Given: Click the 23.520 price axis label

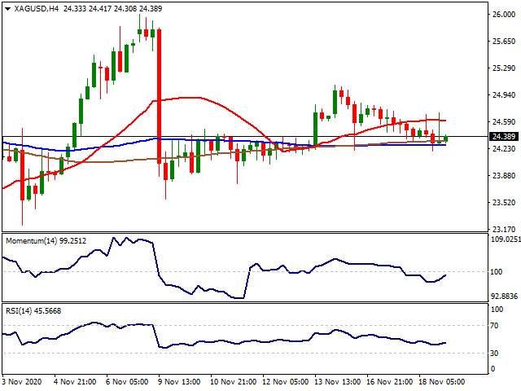Looking at the screenshot, I should coord(504,203).
